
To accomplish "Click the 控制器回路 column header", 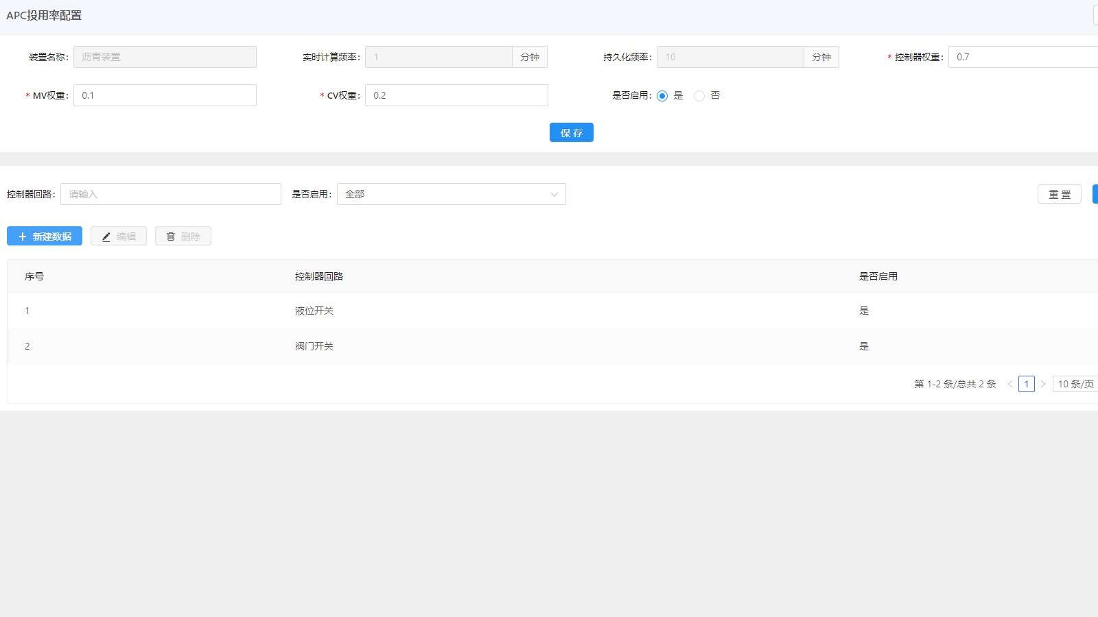I will [x=319, y=276].
